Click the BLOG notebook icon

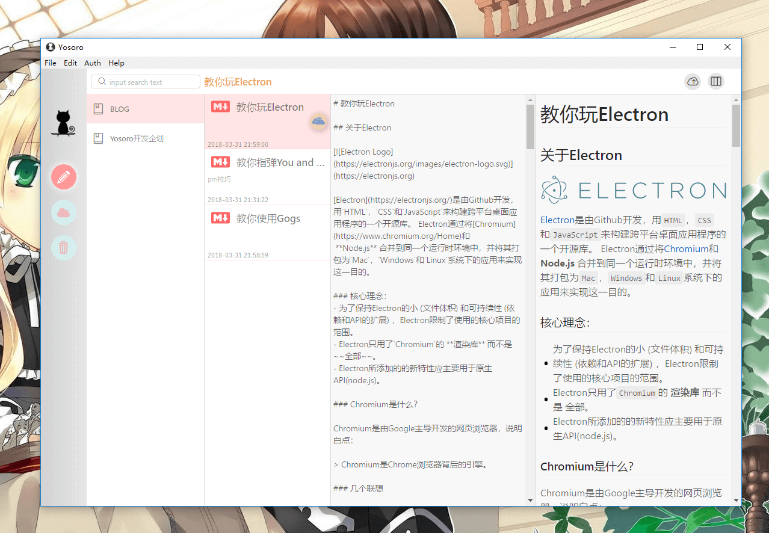pyautogui.click(x=98, y=109)
